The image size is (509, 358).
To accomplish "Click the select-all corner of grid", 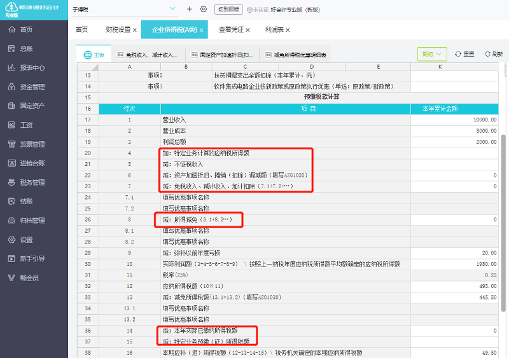I will [x=88, y=67].
